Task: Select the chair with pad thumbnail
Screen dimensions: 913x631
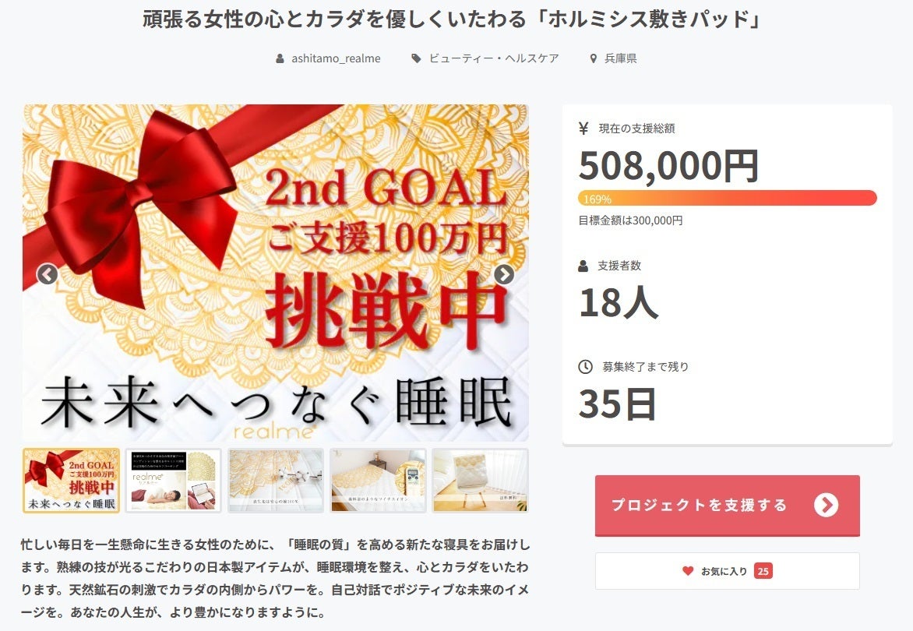Action: click(481, 480)
